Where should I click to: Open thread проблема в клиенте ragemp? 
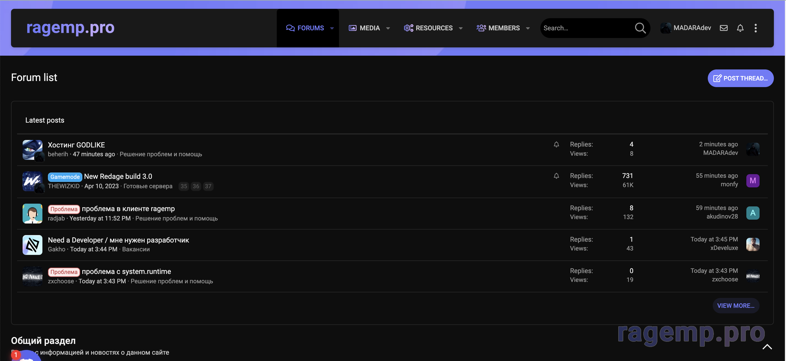128,209
